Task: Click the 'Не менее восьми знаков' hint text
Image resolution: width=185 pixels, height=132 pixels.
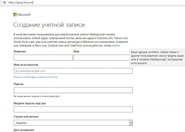Action: [36, 96]
